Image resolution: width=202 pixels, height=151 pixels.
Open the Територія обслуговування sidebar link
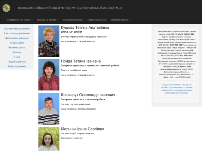click(17, 29)
